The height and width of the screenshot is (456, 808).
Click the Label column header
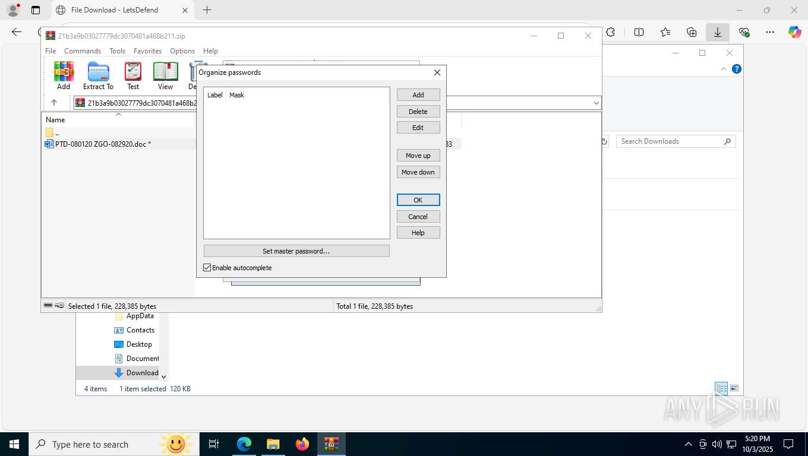[214, 95]
